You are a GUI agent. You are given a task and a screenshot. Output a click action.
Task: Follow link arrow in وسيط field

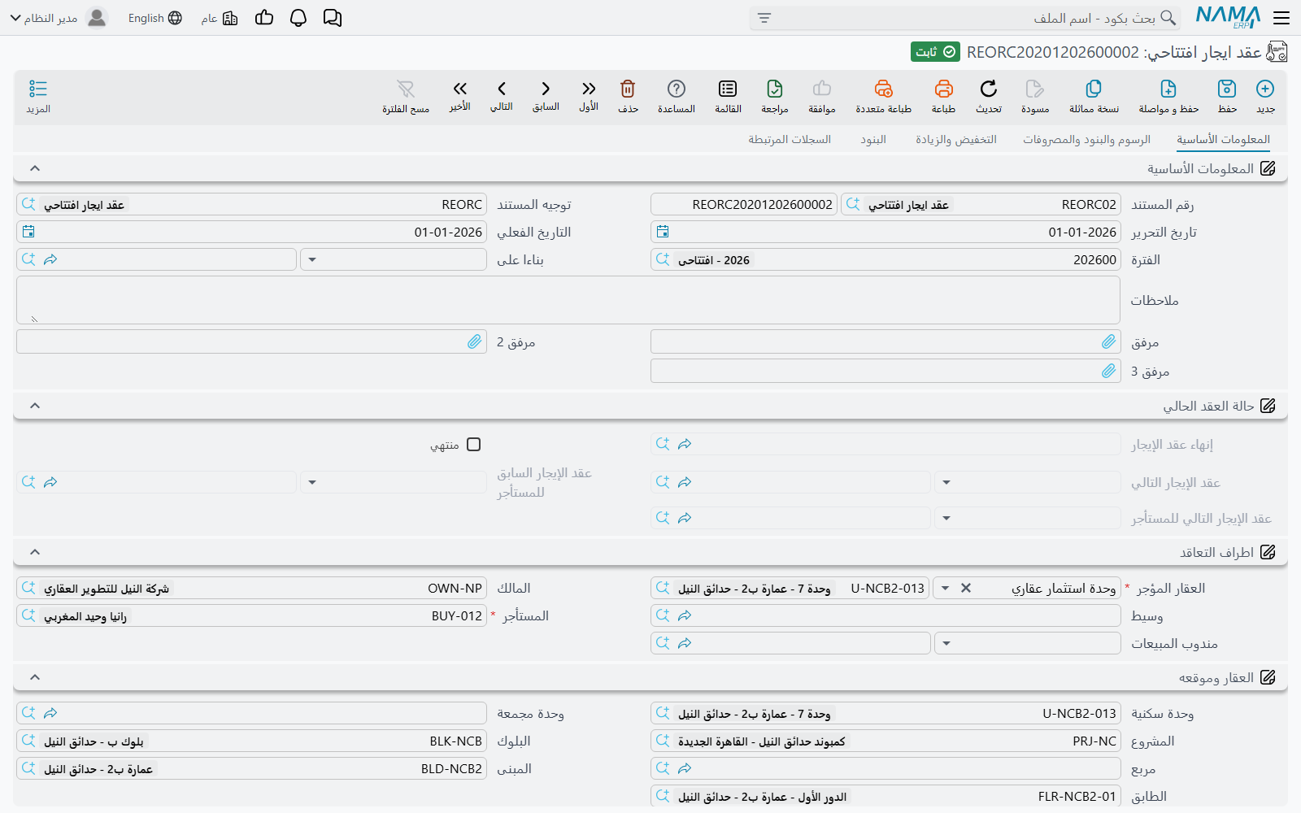point(685,615)
